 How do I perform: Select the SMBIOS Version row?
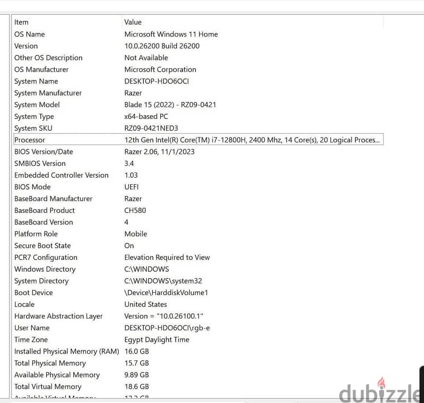[198, 164]
